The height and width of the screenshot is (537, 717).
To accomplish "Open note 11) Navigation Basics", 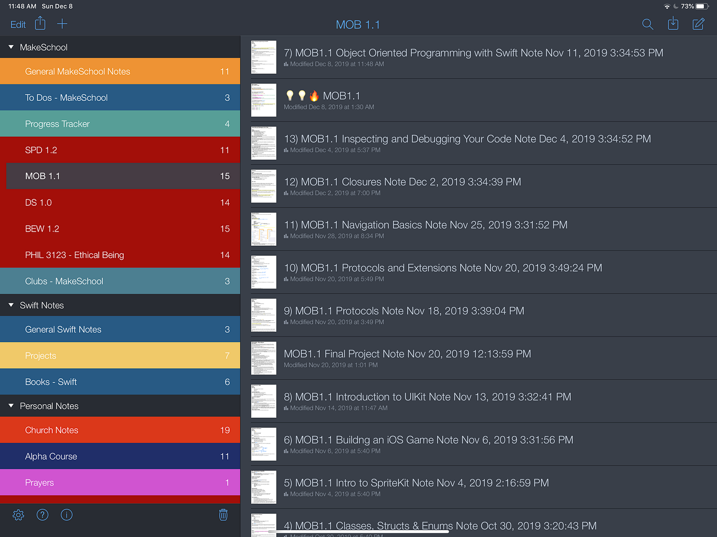I will 479,229.
